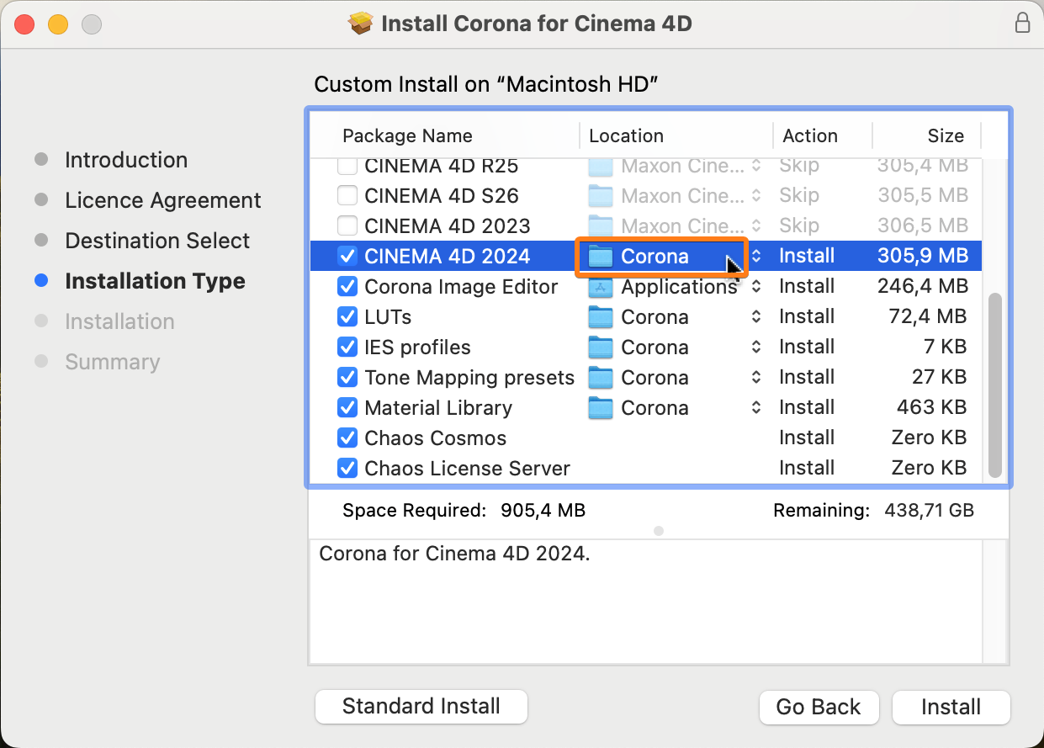Click the Summary step in sidebar

pyautogui.click(x=112, y=362)
